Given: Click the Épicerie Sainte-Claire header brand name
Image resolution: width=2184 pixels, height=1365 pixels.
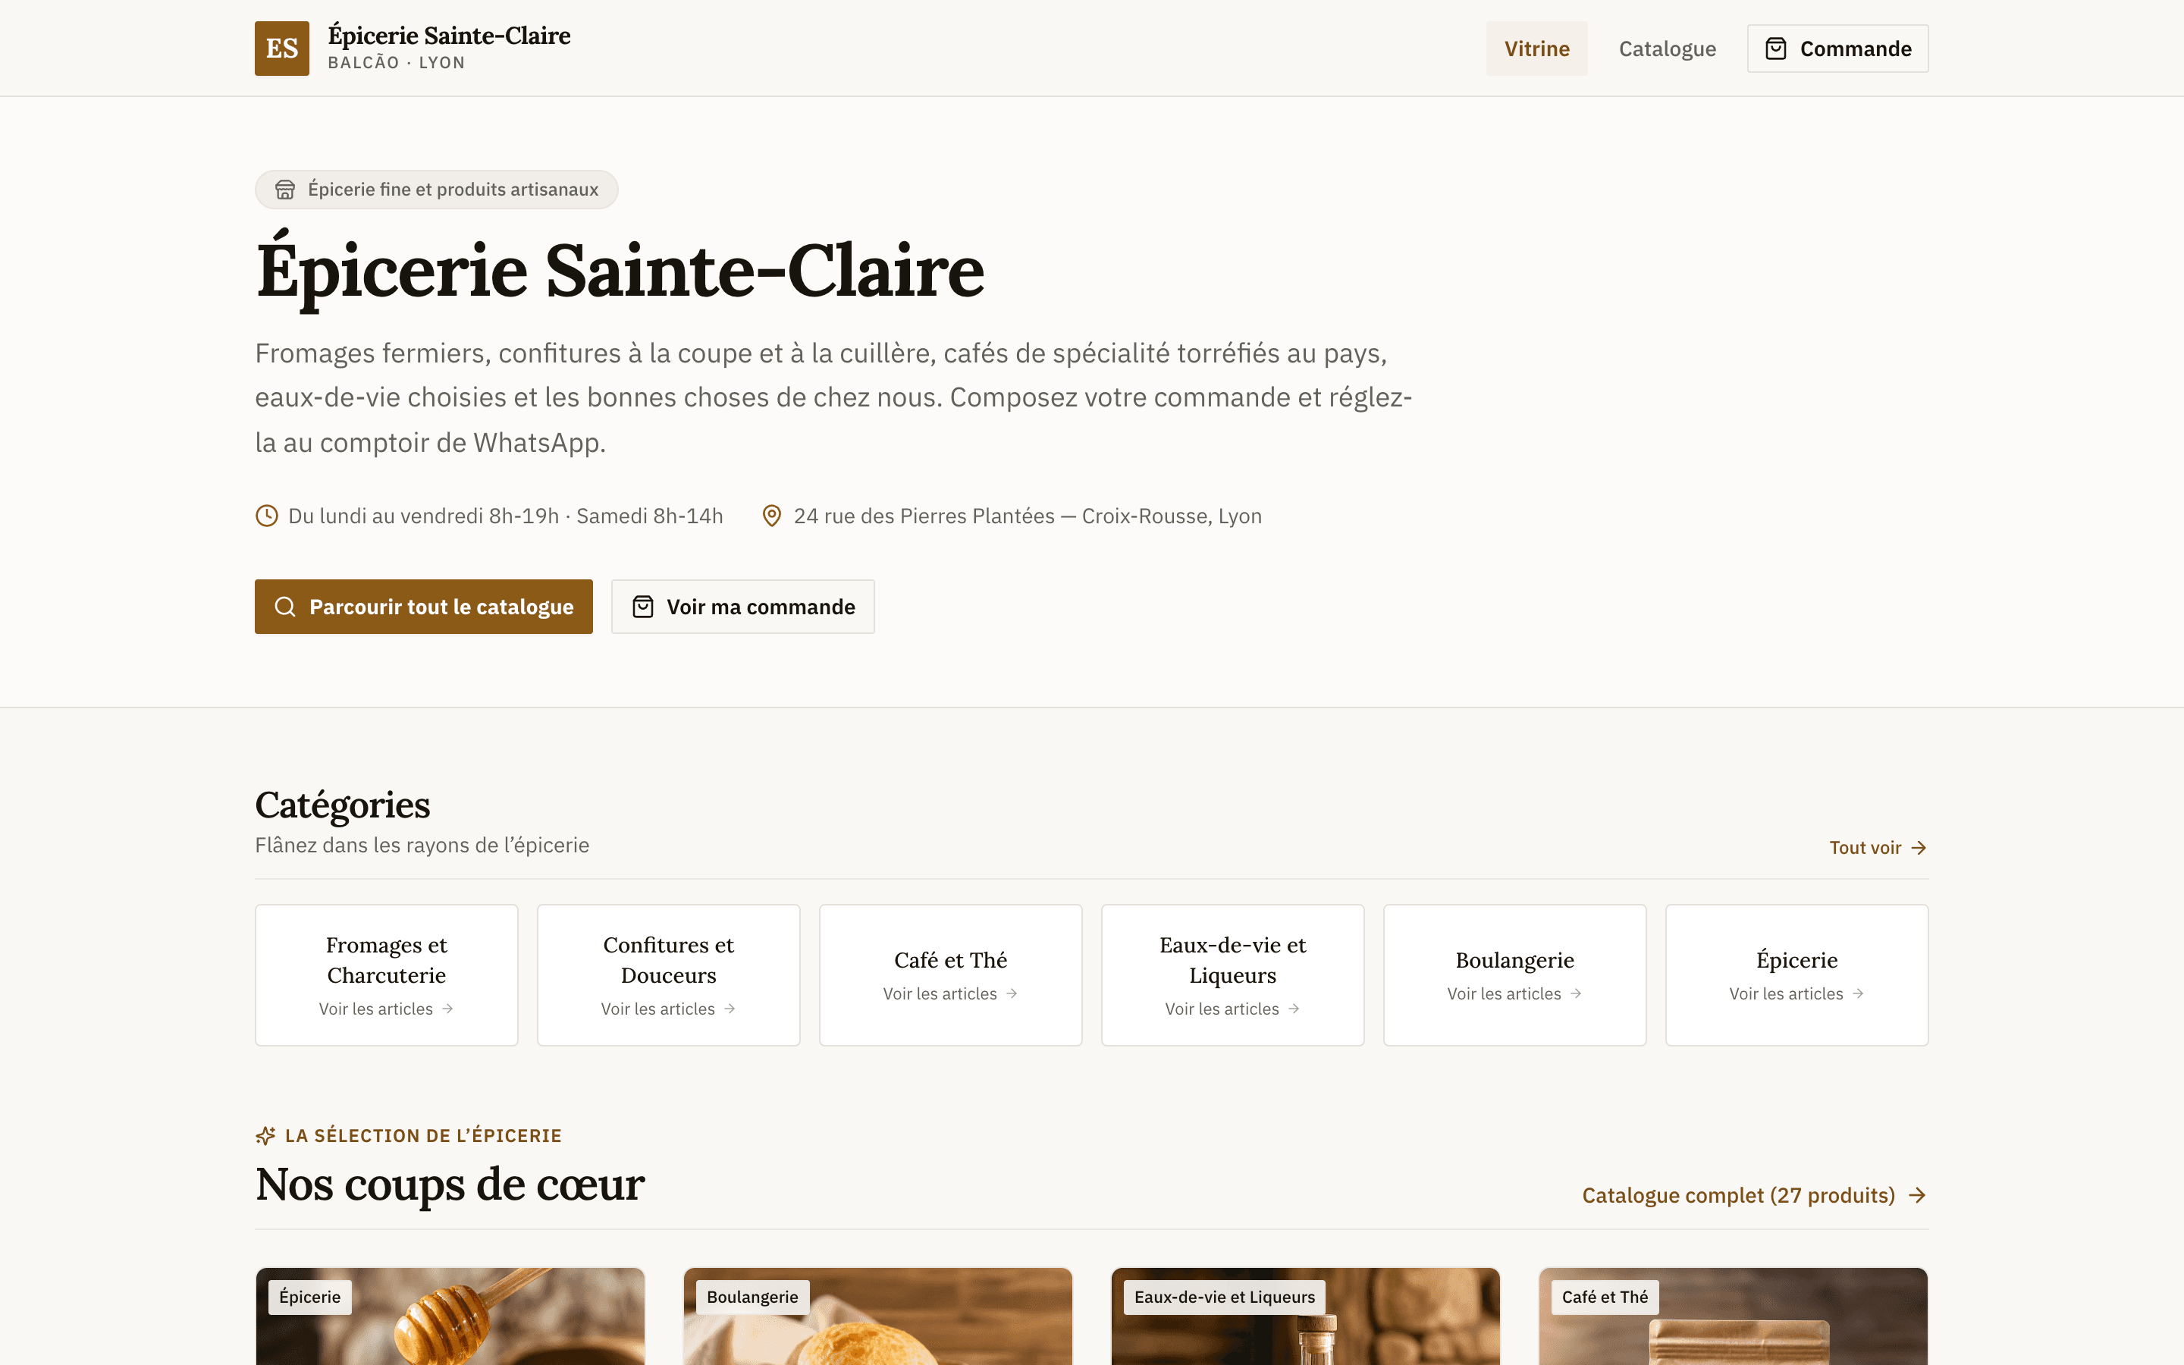Looking at the screenshot, I should [x=448, y=35].
